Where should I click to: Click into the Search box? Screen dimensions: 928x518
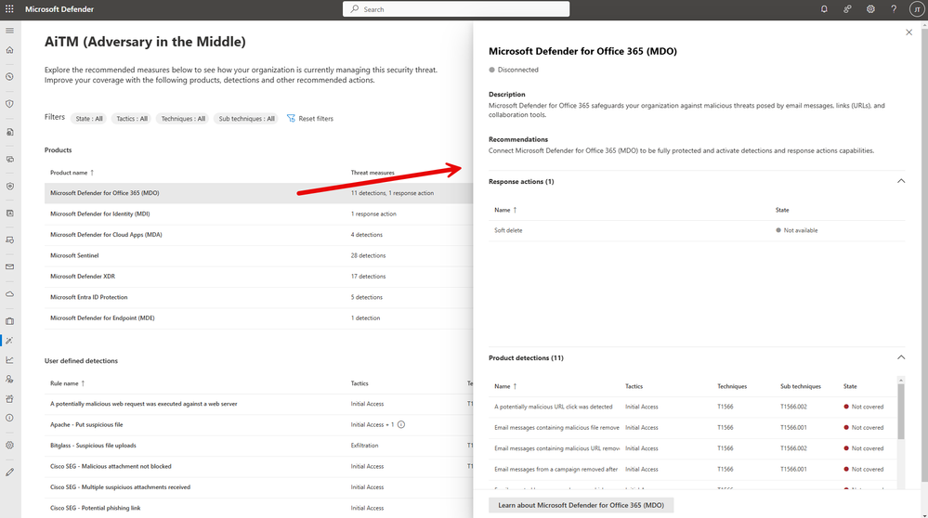tap(456, 9)
